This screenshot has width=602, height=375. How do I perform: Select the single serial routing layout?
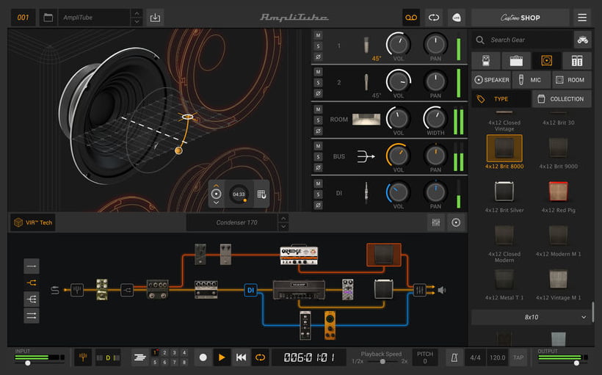(x=32, y=266)
